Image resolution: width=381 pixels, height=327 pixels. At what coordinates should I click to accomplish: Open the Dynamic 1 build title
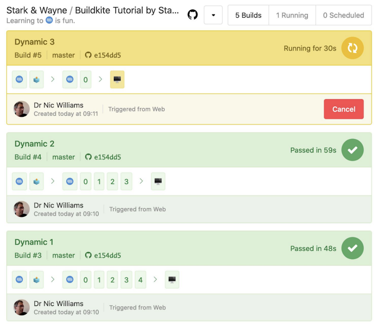point(34,242)
